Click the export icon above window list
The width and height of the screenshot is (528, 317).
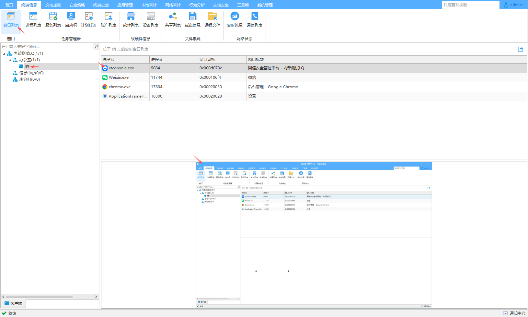coord(521,49)
